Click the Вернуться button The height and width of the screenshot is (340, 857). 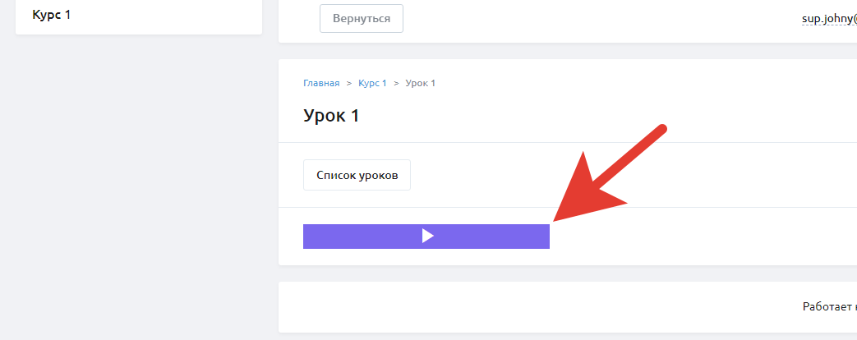361,18
